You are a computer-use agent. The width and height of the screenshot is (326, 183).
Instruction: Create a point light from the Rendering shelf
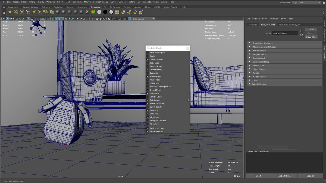pyautogui.click(x=22, y=12)
